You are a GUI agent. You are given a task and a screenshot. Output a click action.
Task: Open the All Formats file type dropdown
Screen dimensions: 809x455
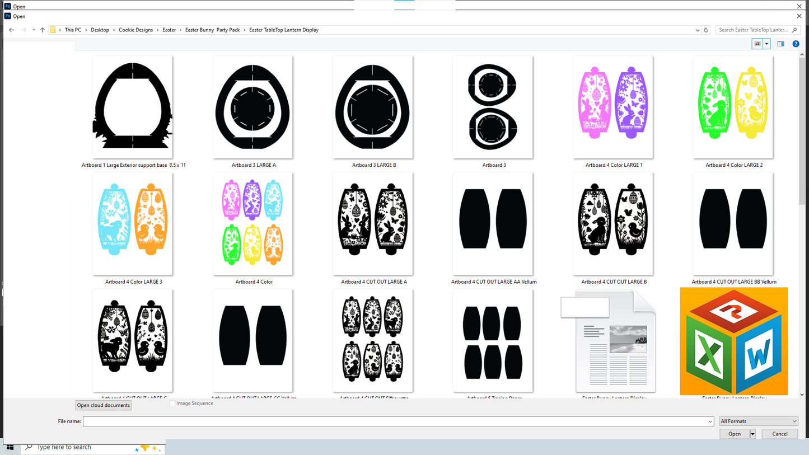tap(758, 421)
